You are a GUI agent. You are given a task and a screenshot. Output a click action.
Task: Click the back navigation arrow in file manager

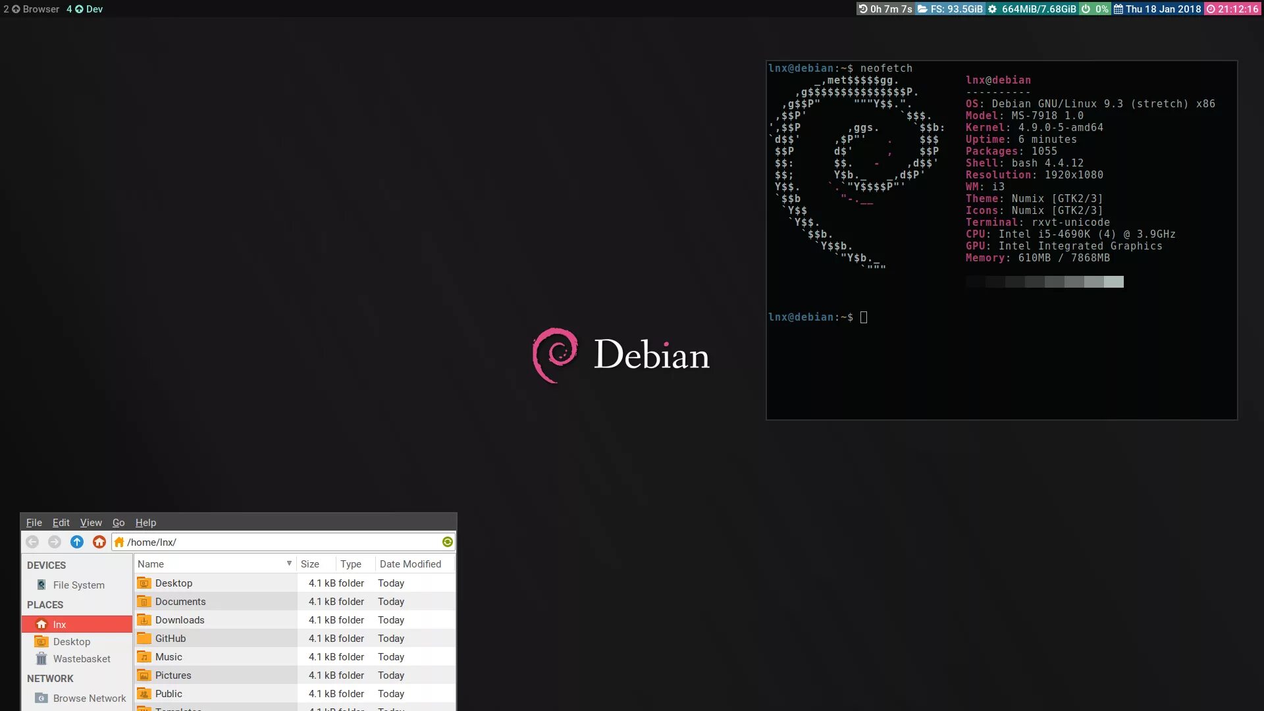31,542
